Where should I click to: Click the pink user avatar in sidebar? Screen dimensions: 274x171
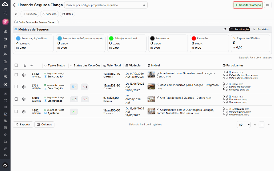click(5, 22)
